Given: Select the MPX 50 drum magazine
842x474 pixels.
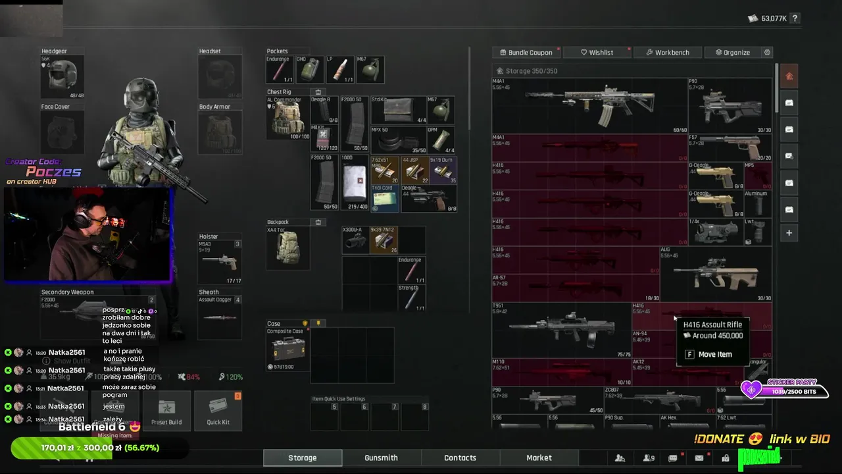Looking at the screenshot, I should (x=399, y=139).
